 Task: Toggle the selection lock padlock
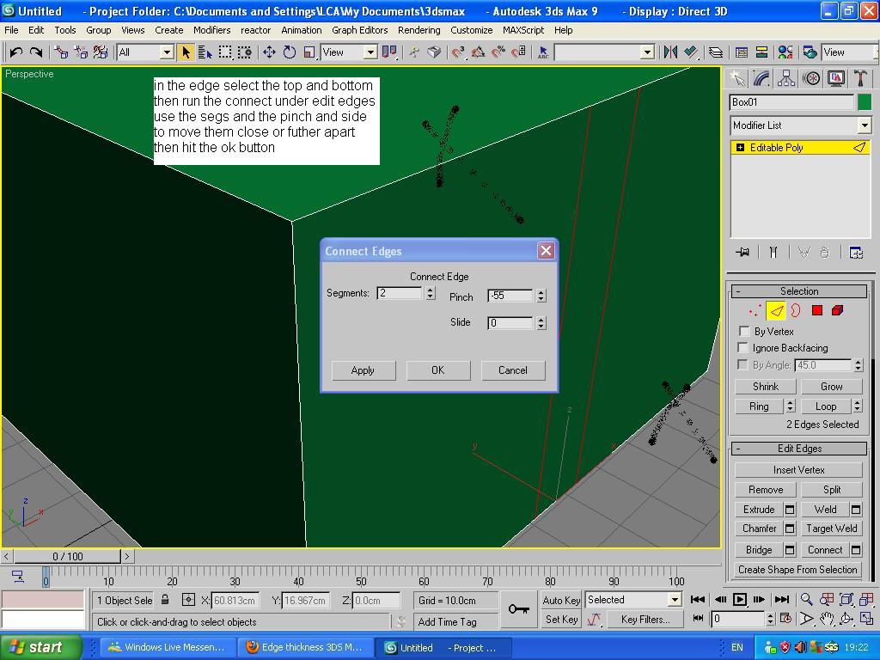click(x=166, y=599)
